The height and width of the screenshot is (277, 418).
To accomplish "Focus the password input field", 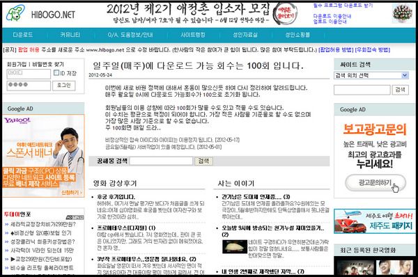I will pos(29,86).
